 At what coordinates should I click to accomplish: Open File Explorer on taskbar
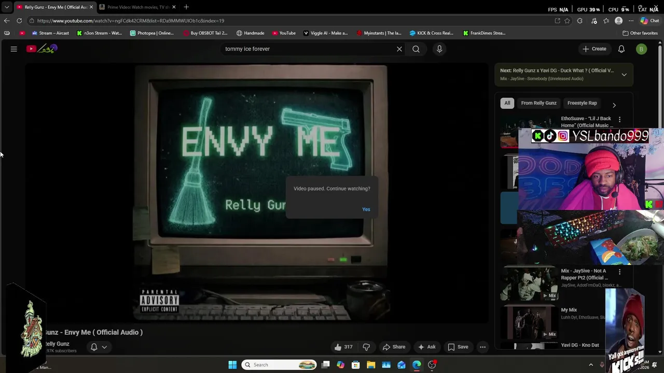tap(371, 365)
